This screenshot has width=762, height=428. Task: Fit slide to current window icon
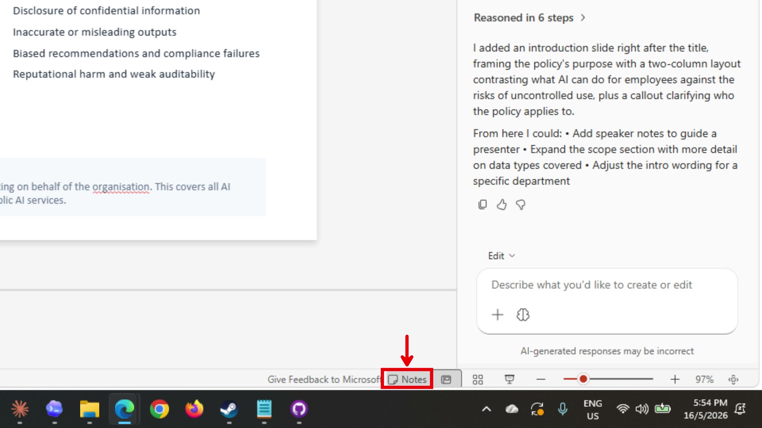click(x=733, y=379)
